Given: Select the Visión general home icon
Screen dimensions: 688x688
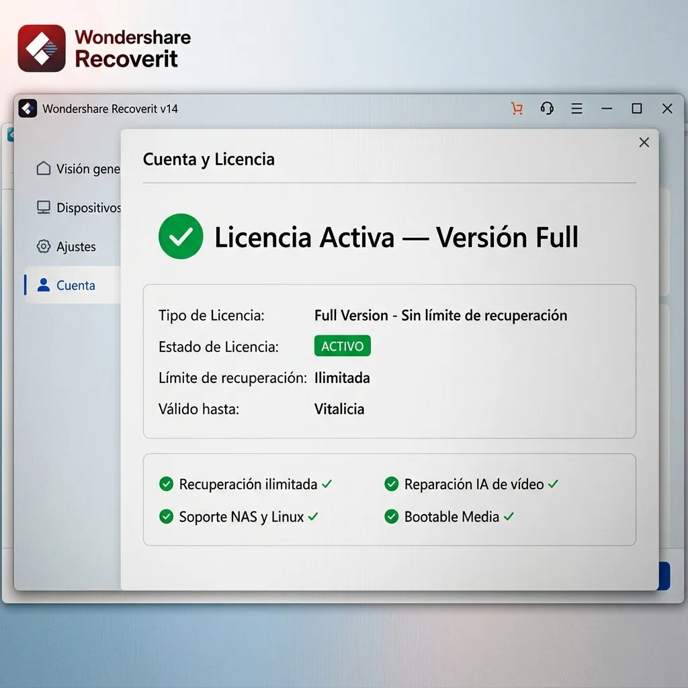Looking at the screenshot, I should 44,168.
